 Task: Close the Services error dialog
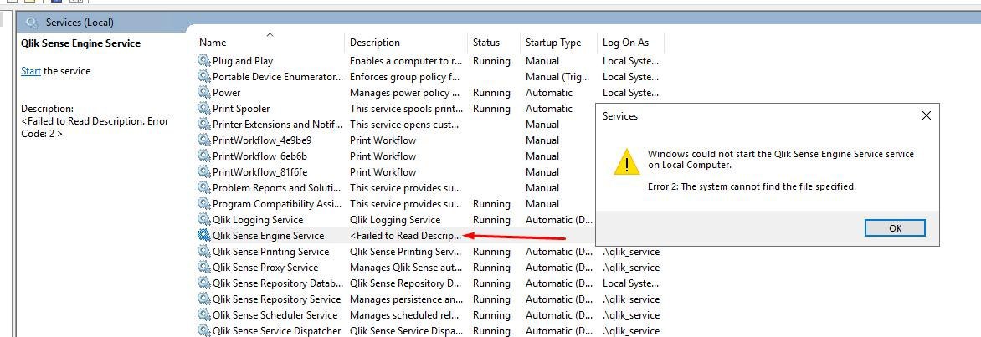pyautogui.click(x=926, y=115)
